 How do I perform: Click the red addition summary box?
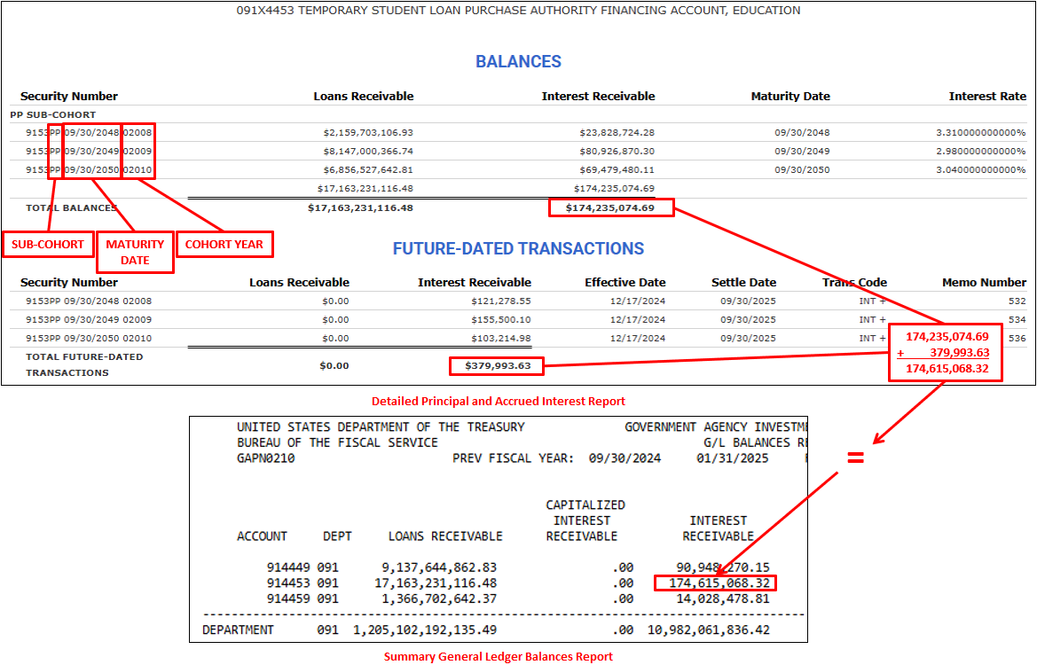tap(945, 352)
